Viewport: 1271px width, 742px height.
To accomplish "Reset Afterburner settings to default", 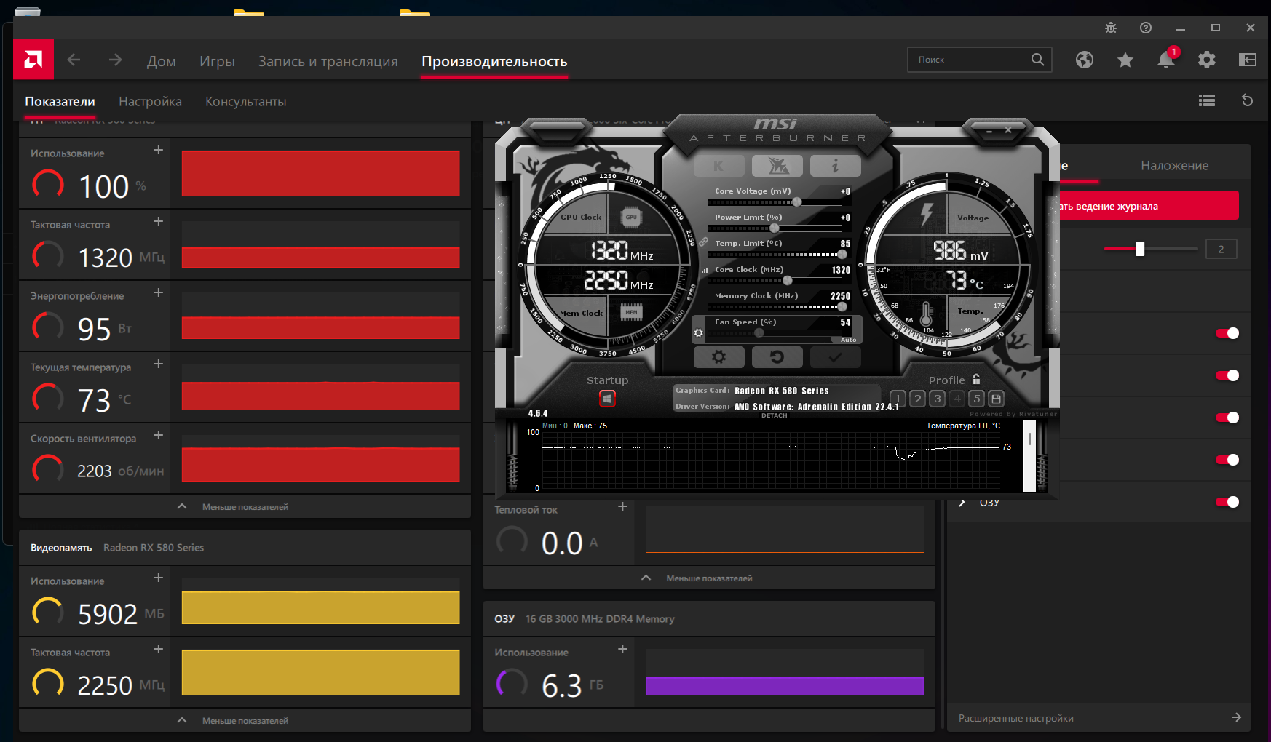I will tap(777, 357).
